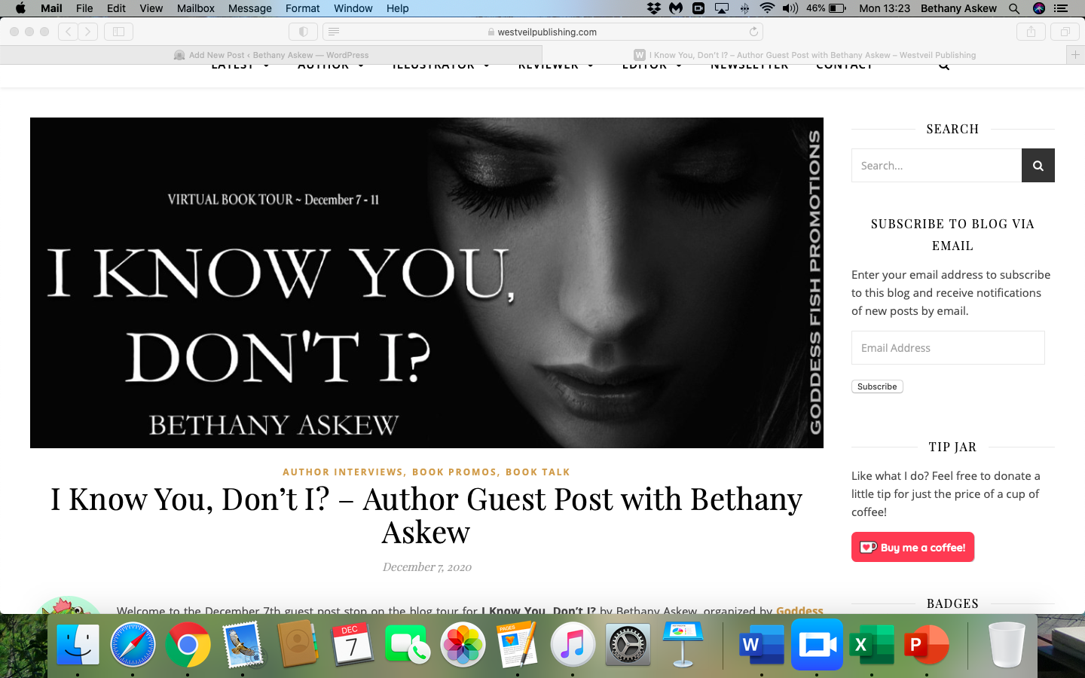The image size is (1085, 678).
Task: Show the Safari sidebar
Action: (x=118, y=32)
